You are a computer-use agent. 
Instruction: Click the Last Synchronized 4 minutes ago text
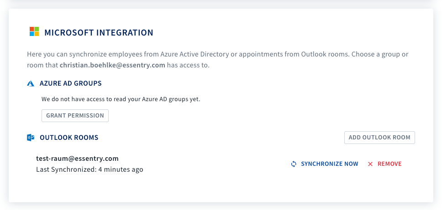point(89,169)
